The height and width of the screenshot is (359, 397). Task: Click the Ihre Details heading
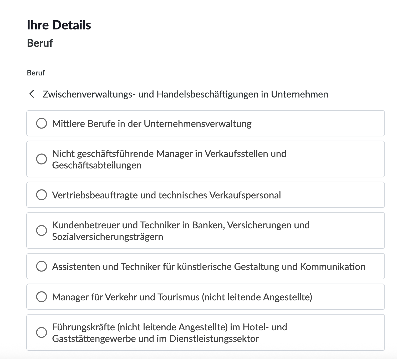pos(59,25)
